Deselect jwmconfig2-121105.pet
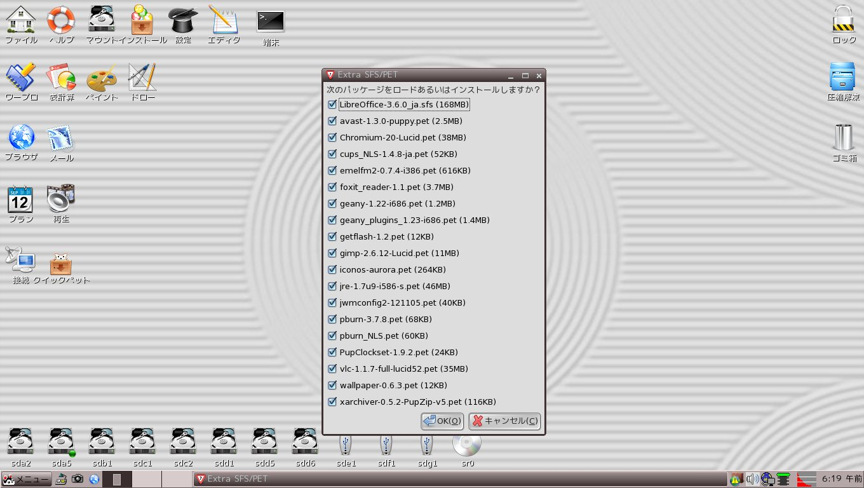864x488 pixels. click(x=332, y=302)
